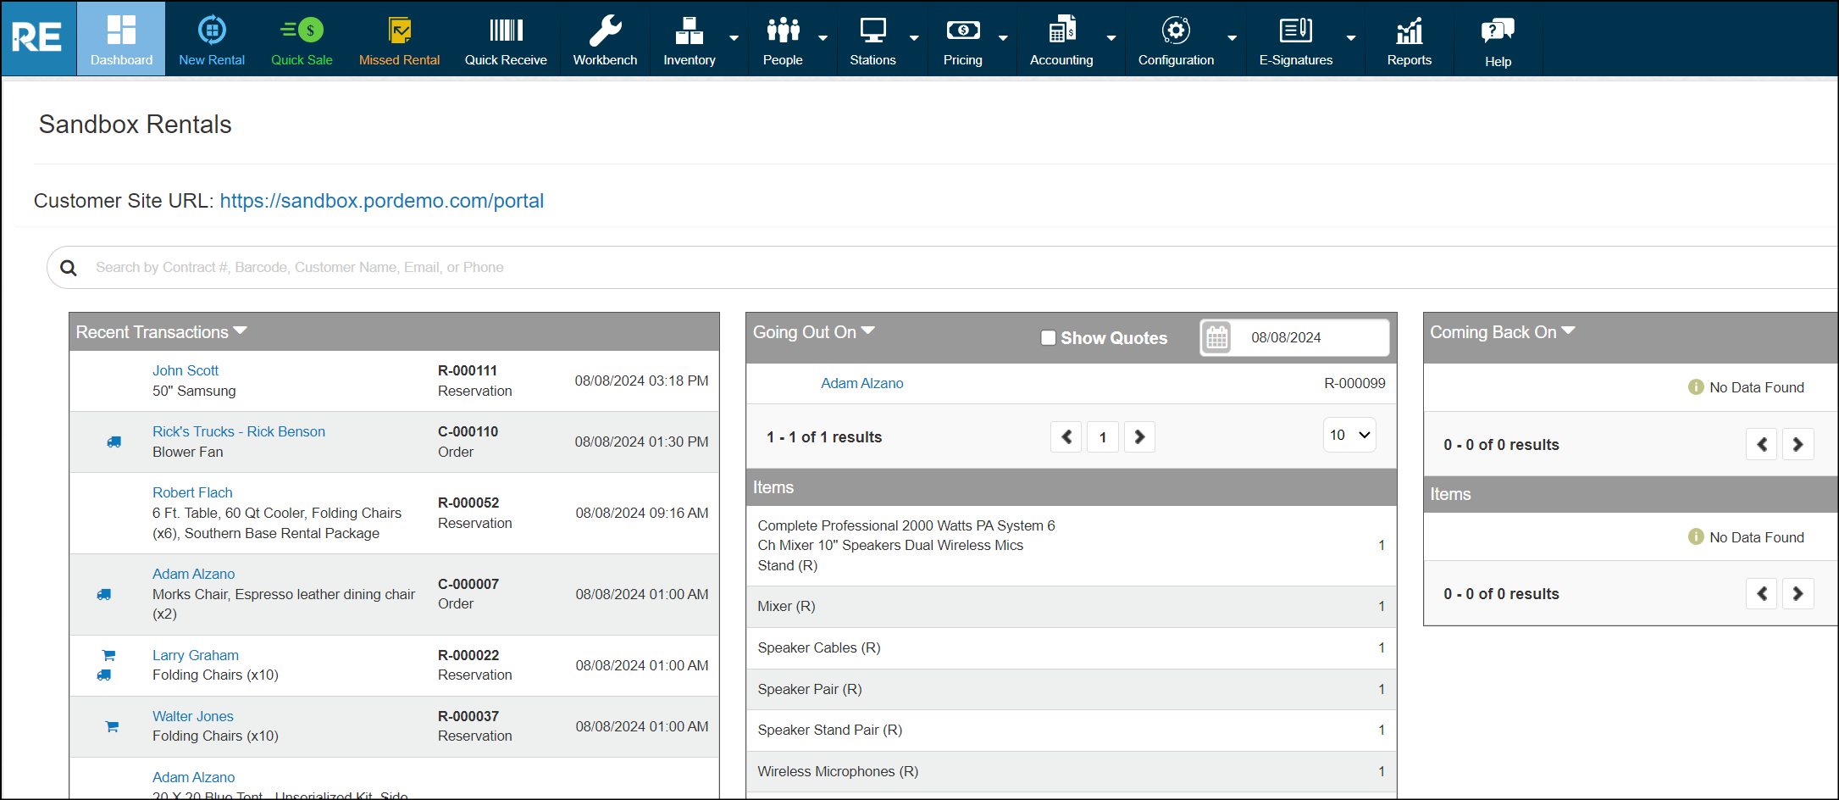Open John Scott's customer link
Viewport: 1839px width, 800px height.
[186, 370]
